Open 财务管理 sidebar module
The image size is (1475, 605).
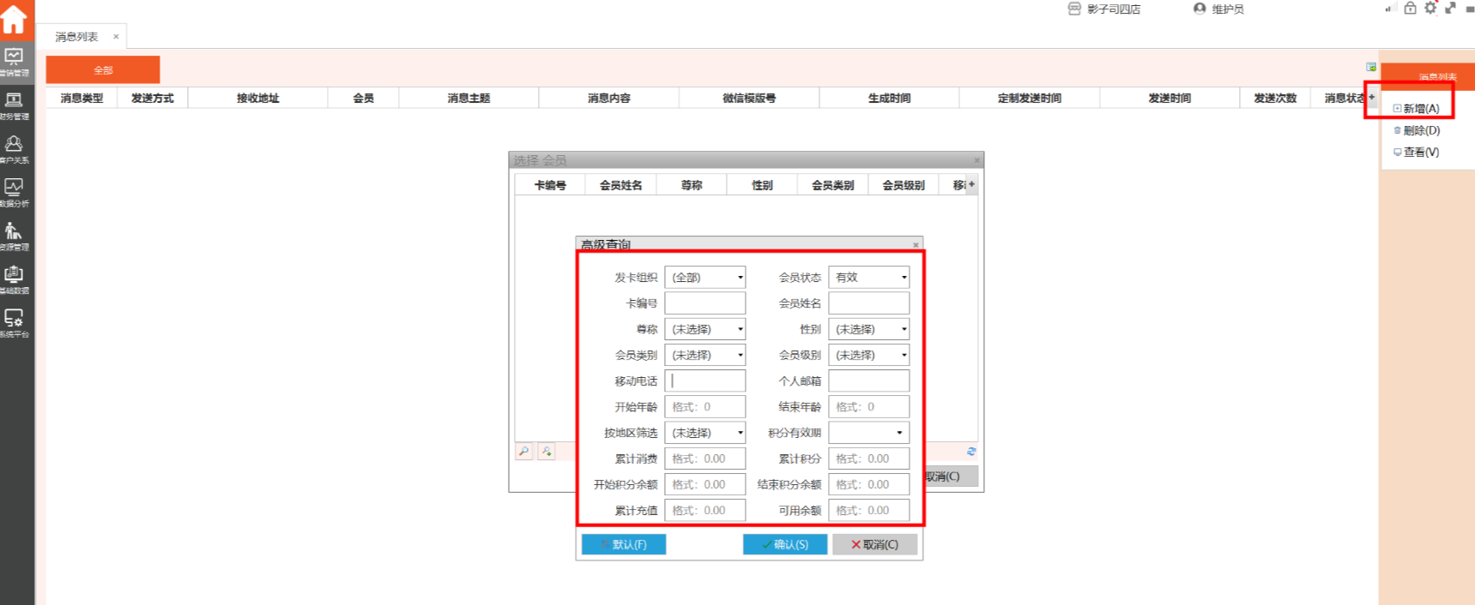[15, 105]
